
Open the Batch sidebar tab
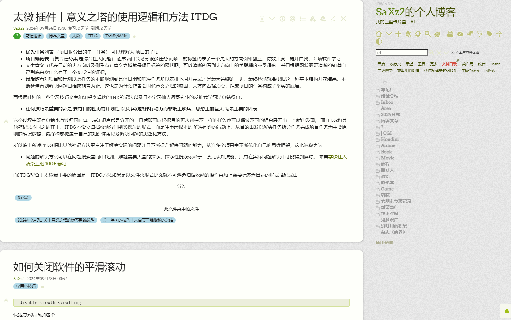coord(495,64)
